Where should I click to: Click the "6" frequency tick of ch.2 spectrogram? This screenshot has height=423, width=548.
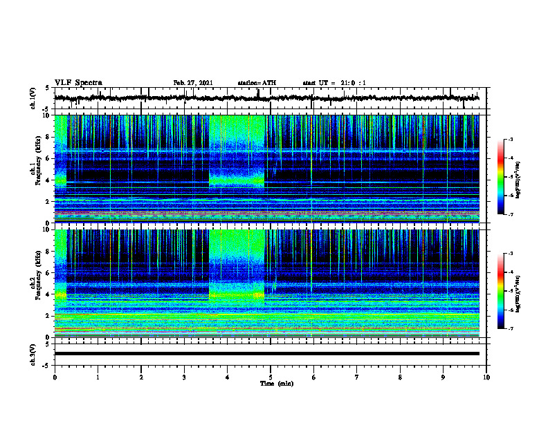pyautogui.click(x=49, y=273)
